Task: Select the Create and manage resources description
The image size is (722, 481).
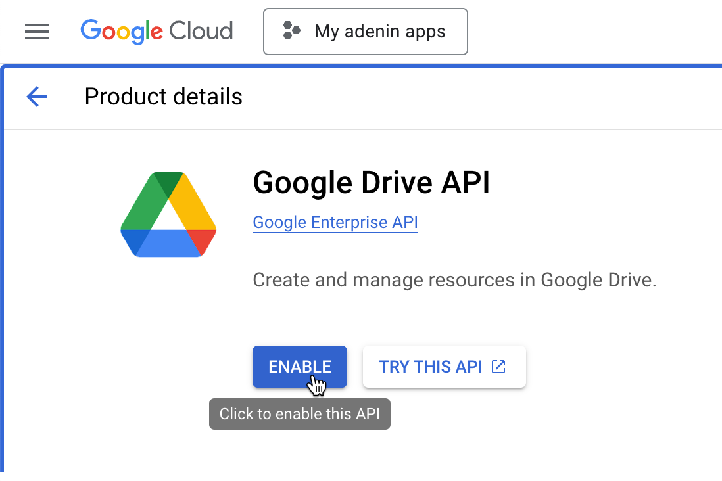Action: point(454,281)
